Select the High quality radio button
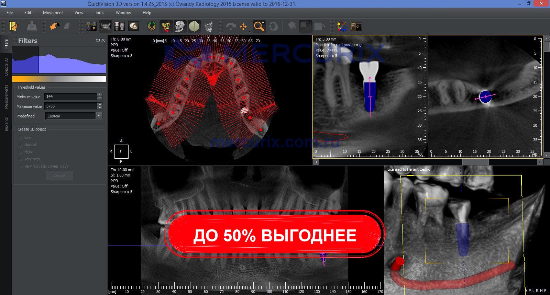 pos(21,152)
